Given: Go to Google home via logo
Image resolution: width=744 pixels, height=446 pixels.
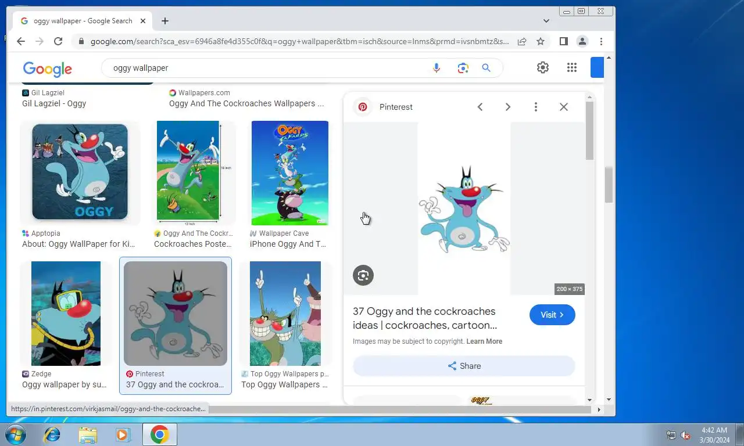Looking at the screenshot, I should (48, 69).
